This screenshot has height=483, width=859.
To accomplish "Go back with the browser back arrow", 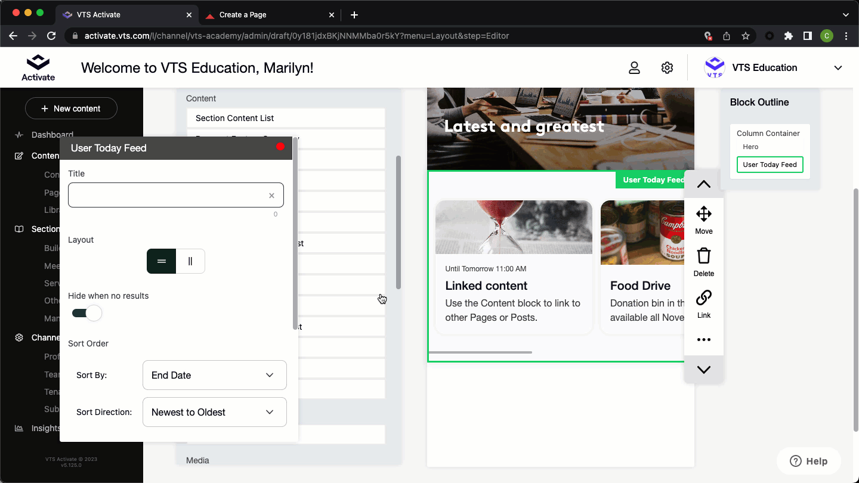I will [x=13, y=36].
